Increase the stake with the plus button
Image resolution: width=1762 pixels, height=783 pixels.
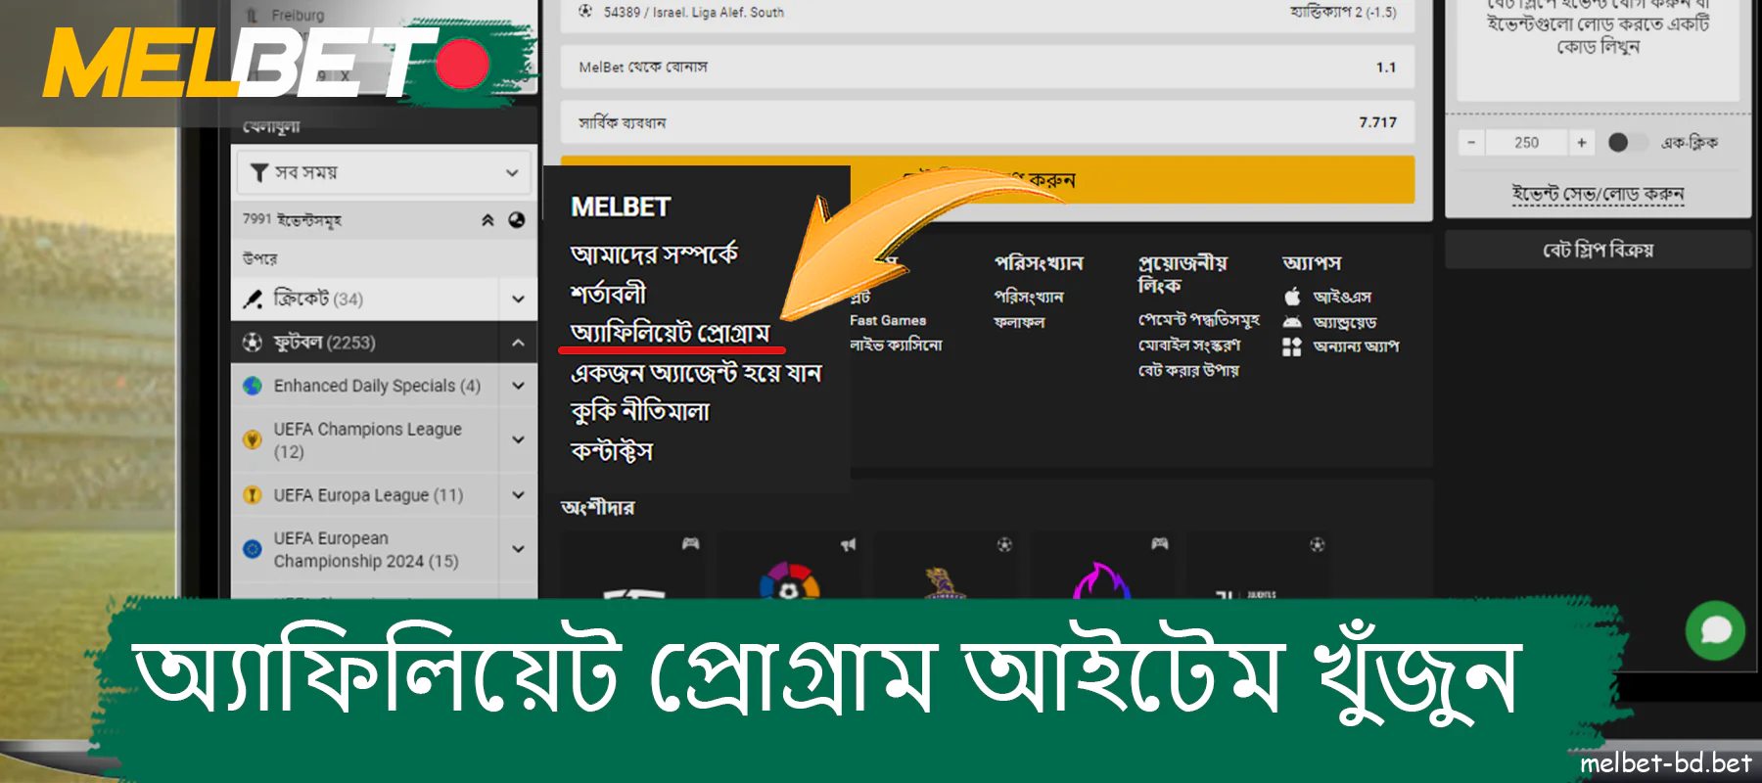tap(1581, 142)
